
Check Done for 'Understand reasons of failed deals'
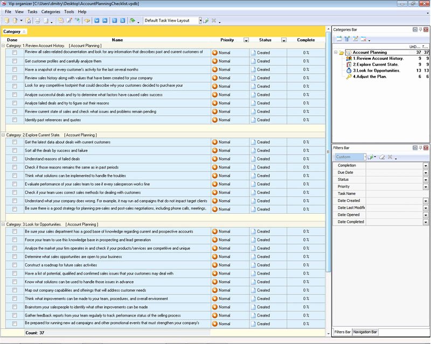click(15, 159)
